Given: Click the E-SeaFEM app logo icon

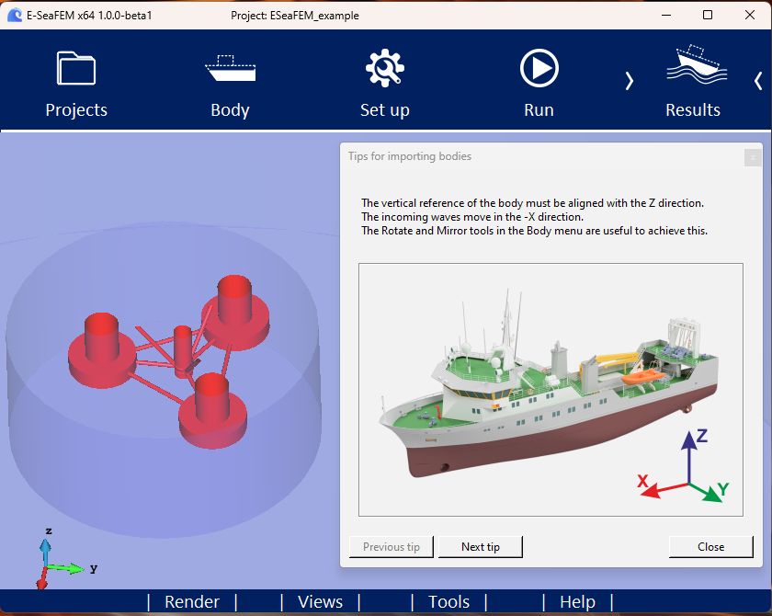Looking at the screenshot, I should tap(15, 16).
